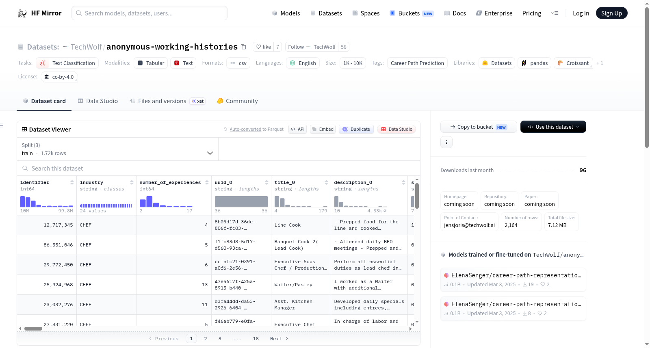The image size is (650, 348).
Task: Click the table horizontal scrollbar thumb
Action: [x=33, y=329]
